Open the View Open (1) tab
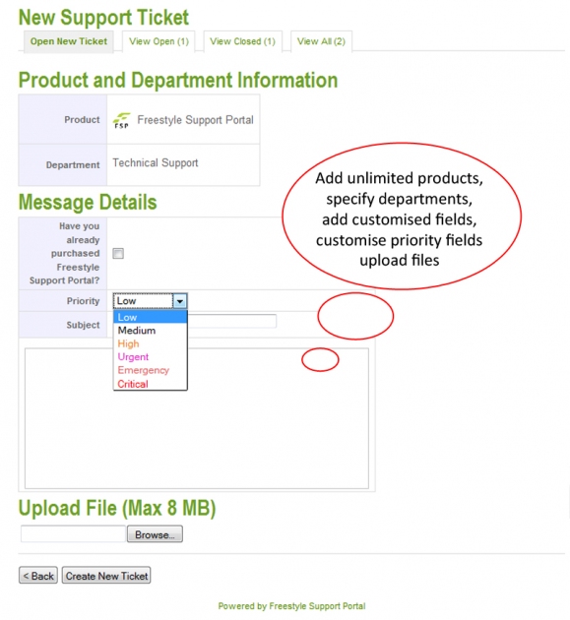 point(158,41)
